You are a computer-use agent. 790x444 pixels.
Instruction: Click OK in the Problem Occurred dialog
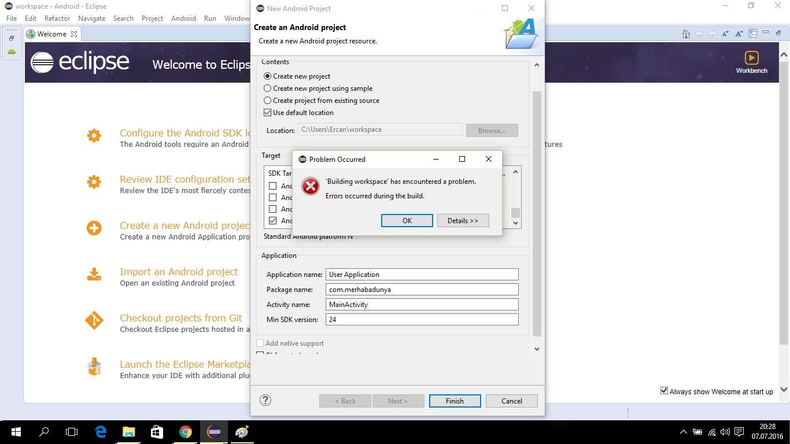point(407,220)
